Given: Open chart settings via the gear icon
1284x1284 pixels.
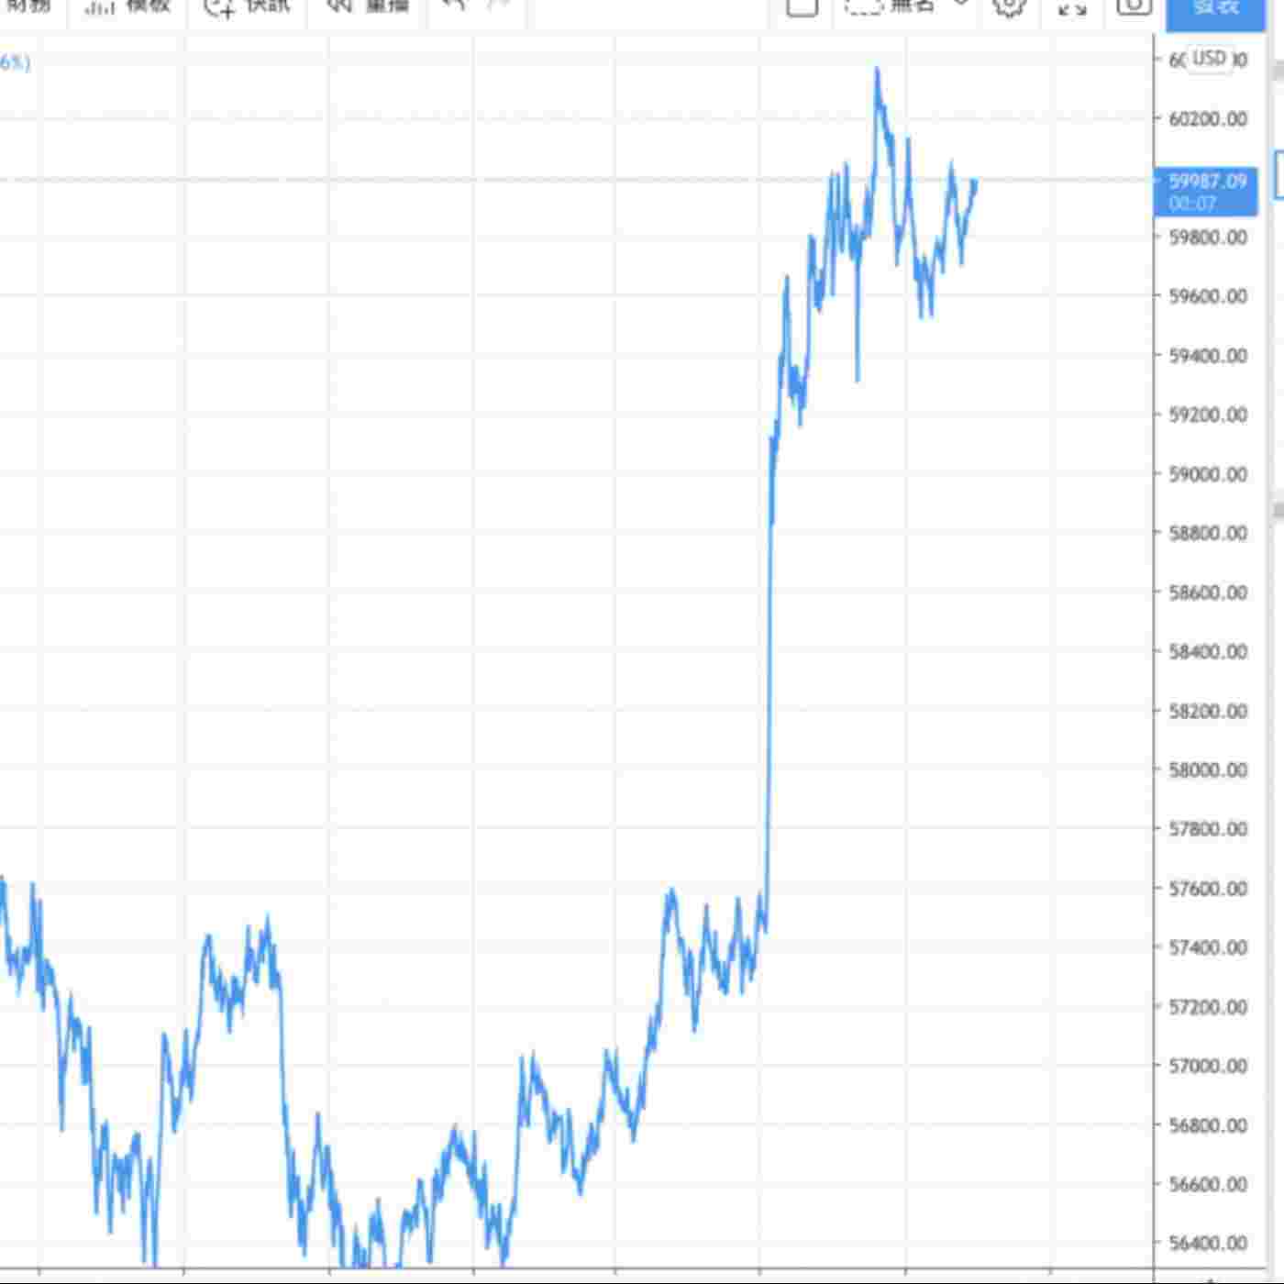Looking at the screenshot, I should 1009,7.
